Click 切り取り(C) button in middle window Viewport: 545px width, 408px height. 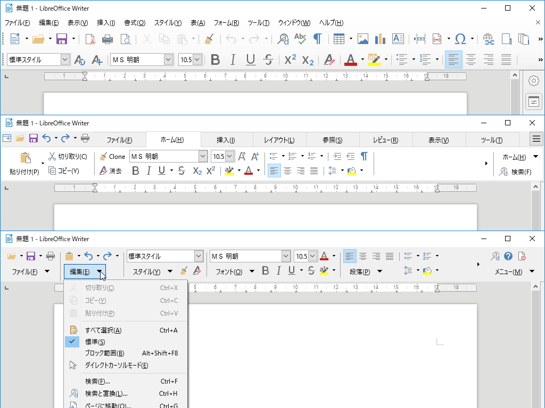[x=68, y=157]
